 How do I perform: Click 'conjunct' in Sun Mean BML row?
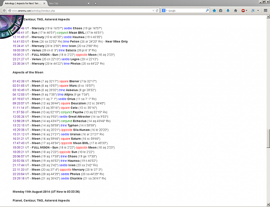tap(63, 33)
